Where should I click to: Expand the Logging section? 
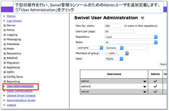pyautogui.click(x=5, y=35)
